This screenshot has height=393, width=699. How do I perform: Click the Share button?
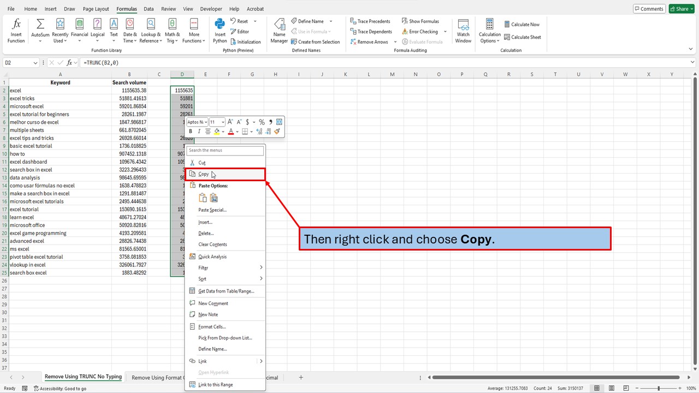tap(679, 8)
